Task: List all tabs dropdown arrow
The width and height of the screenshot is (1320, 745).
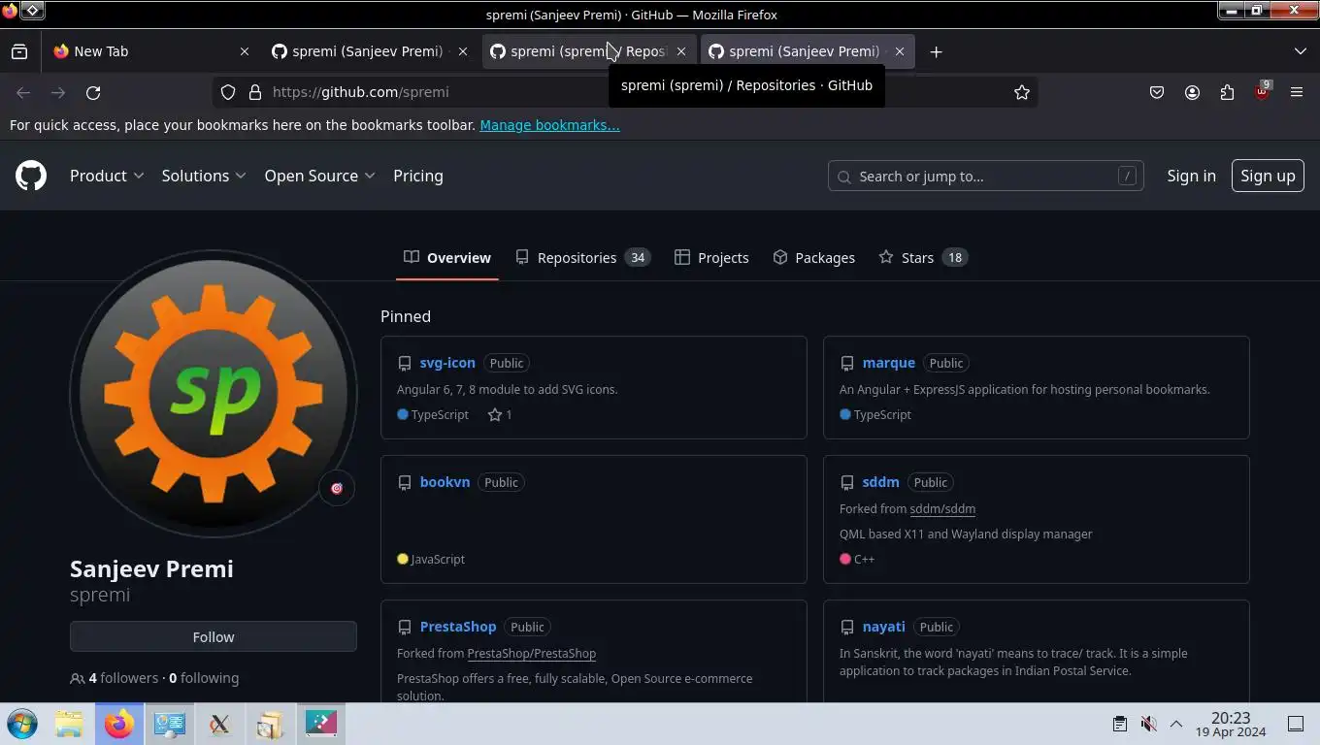Action: click(1301, 51)
